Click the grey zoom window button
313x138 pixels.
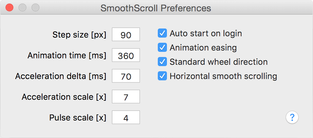pos(35,7)
